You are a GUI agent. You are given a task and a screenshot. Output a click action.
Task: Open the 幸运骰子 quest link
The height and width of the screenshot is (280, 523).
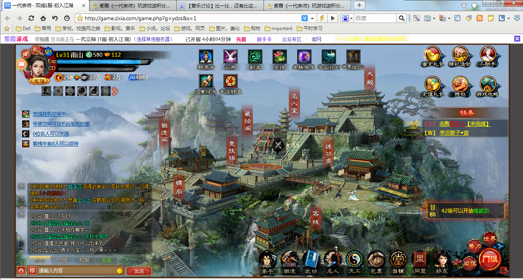pos(454,133)
